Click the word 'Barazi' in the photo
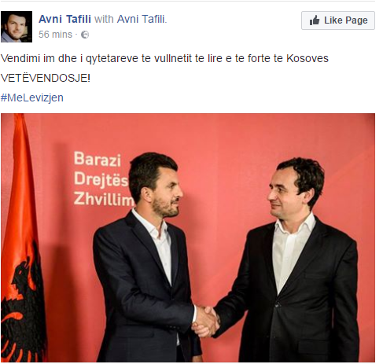This screenshot has width=383, height=364. tap(98, 160)
